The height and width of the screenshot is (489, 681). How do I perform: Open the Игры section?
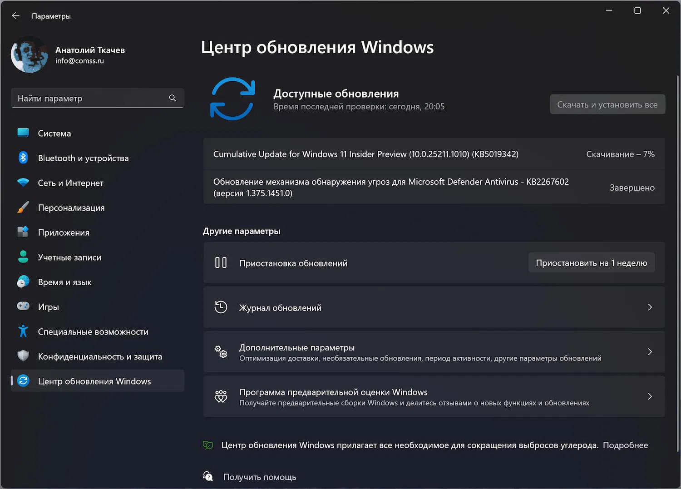(x=98, y=306)
